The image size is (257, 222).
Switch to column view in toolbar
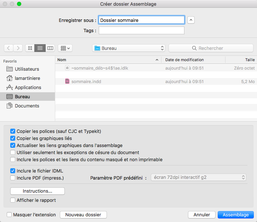click(x=50, y=48)
